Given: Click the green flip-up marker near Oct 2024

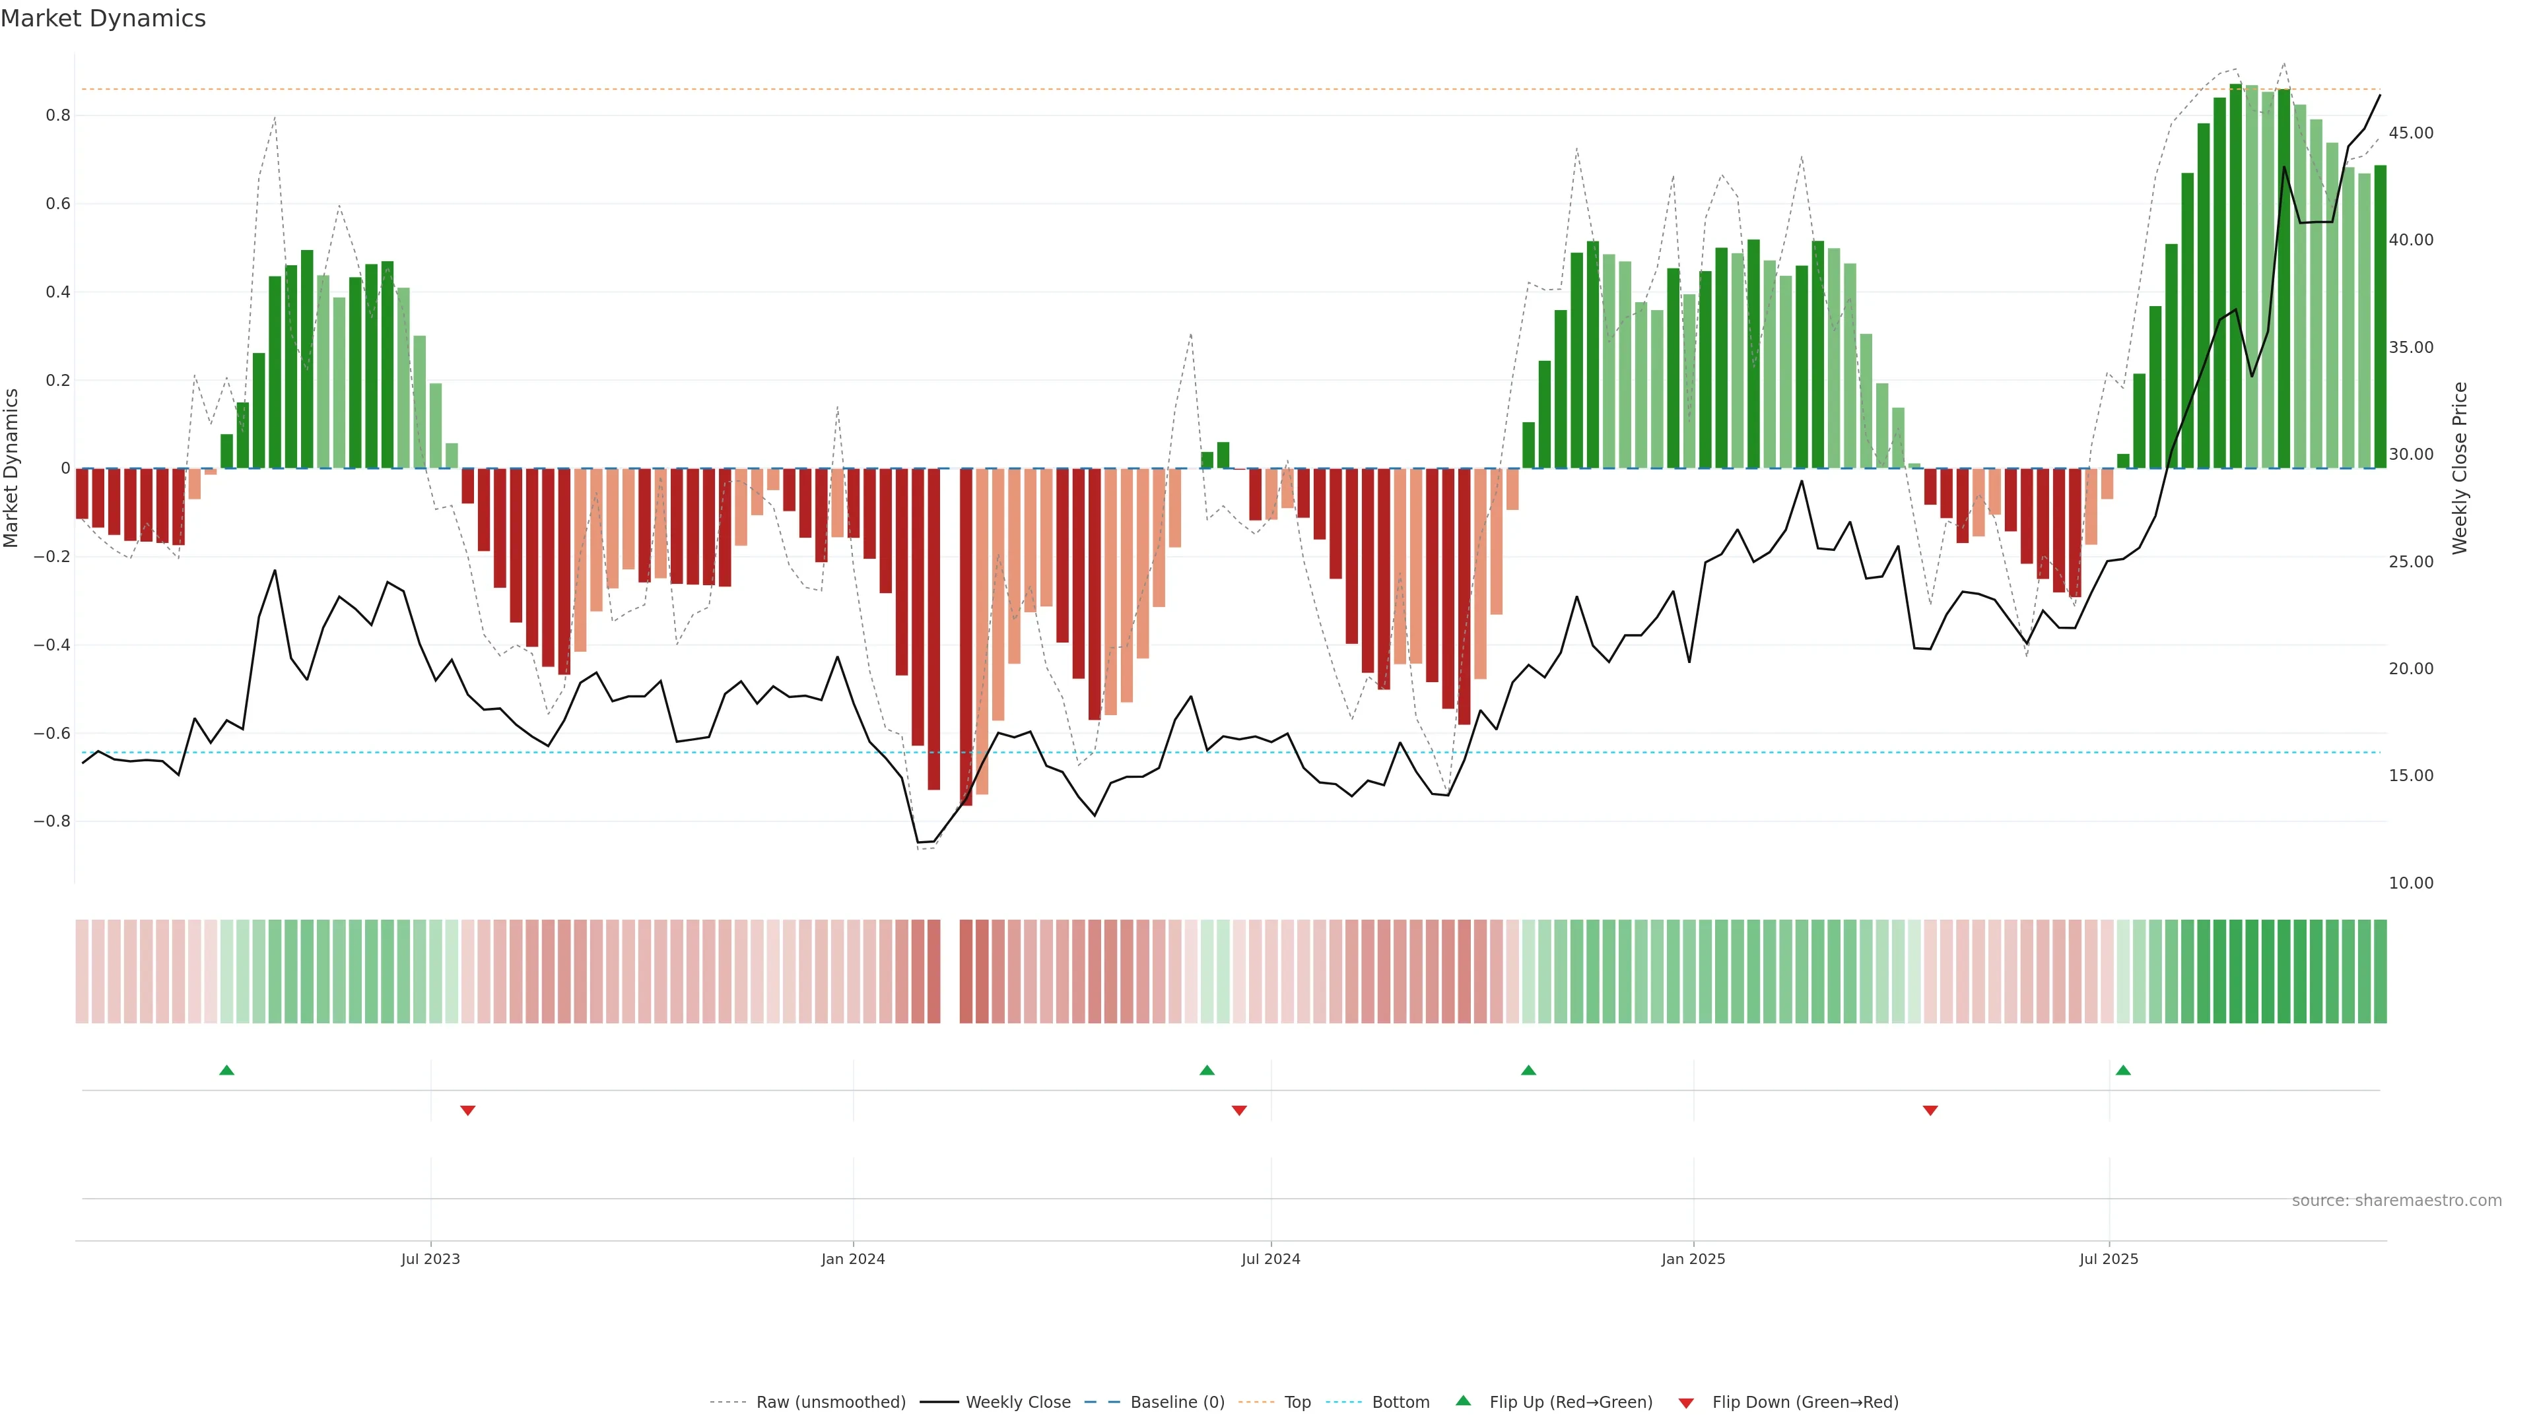Looking at the screenshot, I should [1528, 1070].
